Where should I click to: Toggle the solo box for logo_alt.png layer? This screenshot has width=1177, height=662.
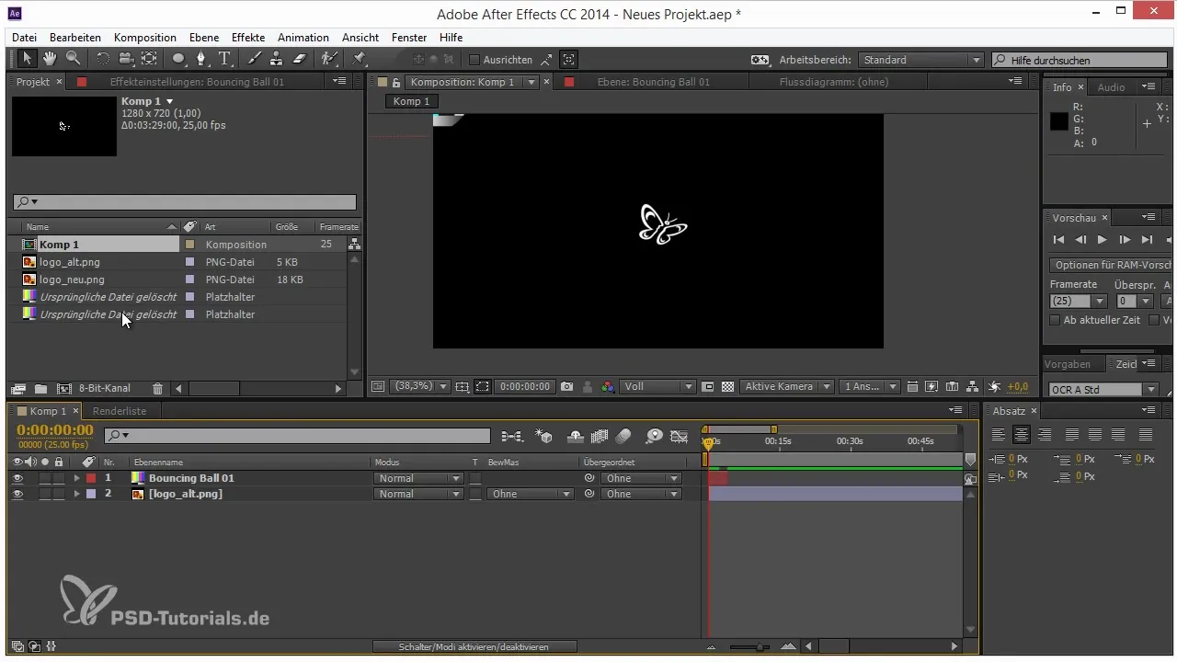45,495
